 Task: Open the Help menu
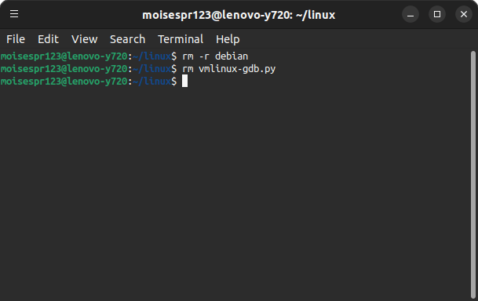[x=228, y=39]
